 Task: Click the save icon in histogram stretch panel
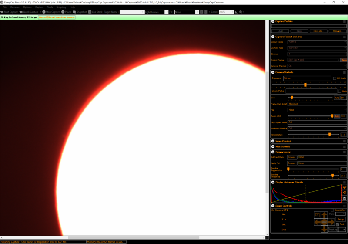click(345, 198)
